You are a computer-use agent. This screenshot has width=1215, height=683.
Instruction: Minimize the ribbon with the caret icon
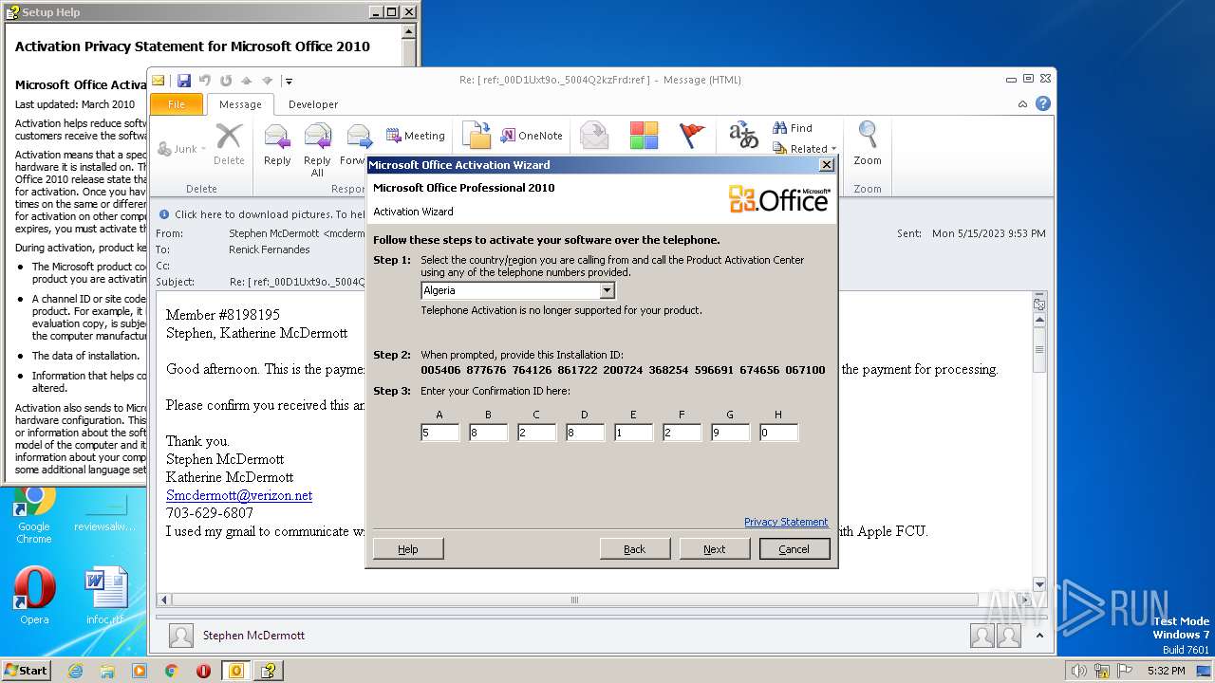[x=1022, y=104]
